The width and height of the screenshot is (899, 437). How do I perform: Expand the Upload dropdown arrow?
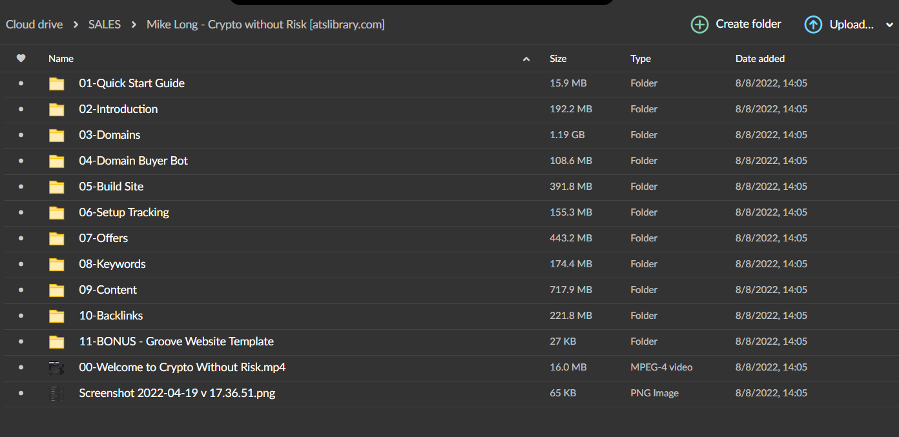889,25
